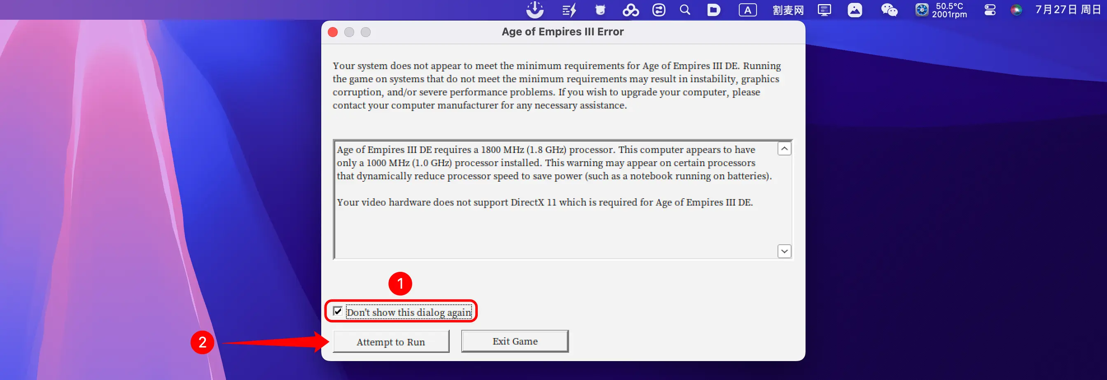Open the picture image menu bar icon
The image size is (1107, 380).
point(855,10)
